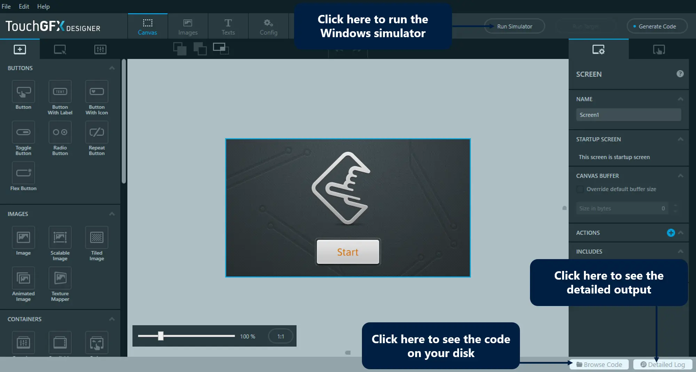Open the custom containers panel tab
Screen dimensions: 696x372
tap(100, 49)
